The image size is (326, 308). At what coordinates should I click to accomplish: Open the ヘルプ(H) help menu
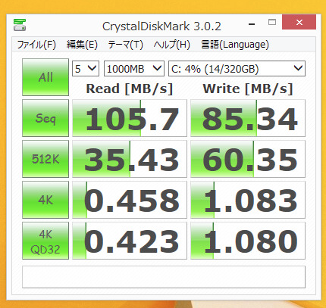coord(172,45)
